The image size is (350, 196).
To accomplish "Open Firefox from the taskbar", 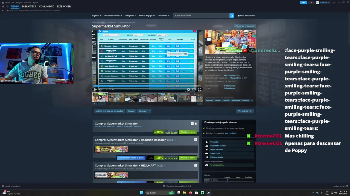I will tap(190, 193).
